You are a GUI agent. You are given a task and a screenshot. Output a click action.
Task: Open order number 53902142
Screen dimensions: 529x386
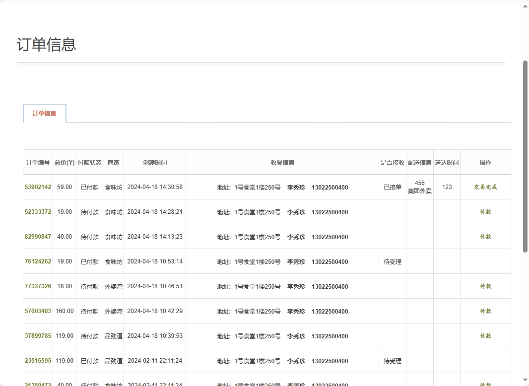[x=38, y=187]
